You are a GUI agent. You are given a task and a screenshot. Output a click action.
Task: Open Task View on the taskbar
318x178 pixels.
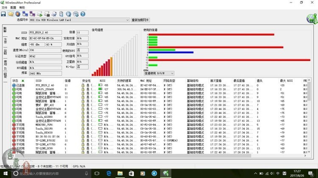point(97,173)
